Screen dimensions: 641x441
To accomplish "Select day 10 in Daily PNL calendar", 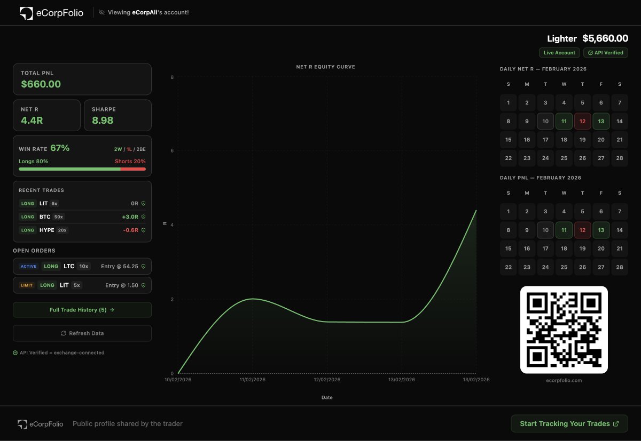I will coord(545,230).
